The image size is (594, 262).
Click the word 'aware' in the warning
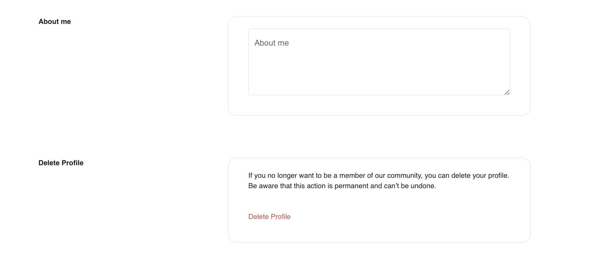coord(269,186)
